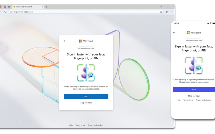Click aliceh88@outlook.com pill in desktop dialog
The height and width of the screenshot is (134, 215).
pos(86,48)
